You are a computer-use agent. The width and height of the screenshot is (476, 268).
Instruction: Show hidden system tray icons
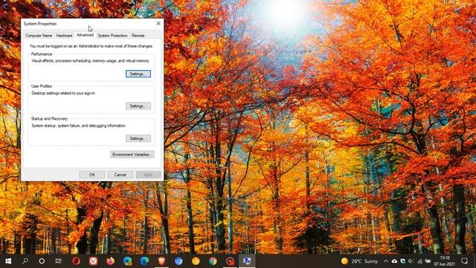(x=386, y=261)
